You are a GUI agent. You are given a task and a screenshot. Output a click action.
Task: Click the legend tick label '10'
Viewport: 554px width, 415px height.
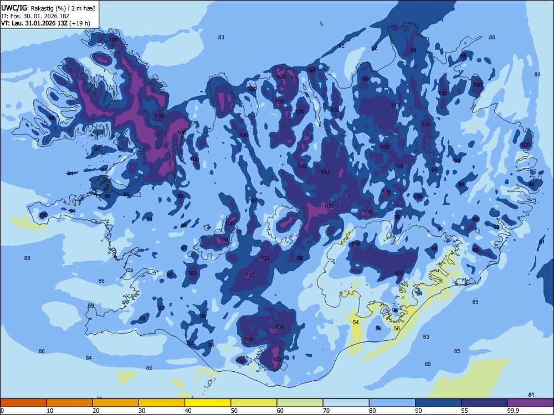[x=50, y=411]
